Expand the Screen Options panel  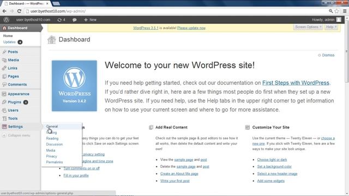click(x=308, y=27)
